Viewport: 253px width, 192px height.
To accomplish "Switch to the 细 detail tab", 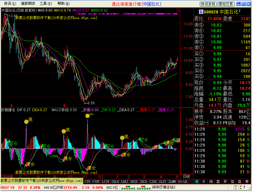I will click(x=211, y=182).
